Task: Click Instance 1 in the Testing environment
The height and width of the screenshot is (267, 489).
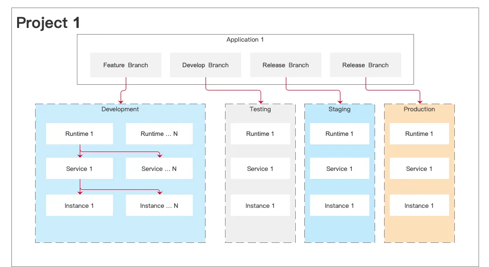Action: pyautogui.click(x=260, y=206)
